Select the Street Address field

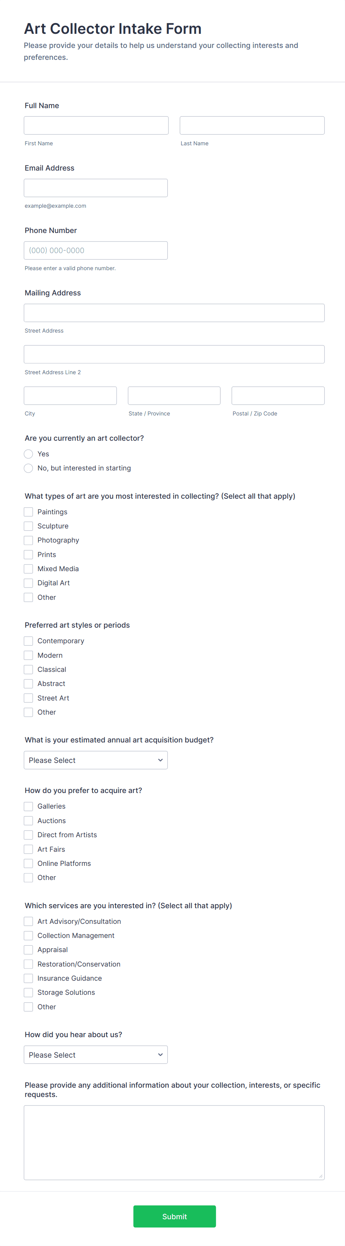point(174,313)
